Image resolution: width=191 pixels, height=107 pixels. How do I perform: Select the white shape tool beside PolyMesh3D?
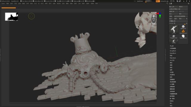click(x=183, y=37)
